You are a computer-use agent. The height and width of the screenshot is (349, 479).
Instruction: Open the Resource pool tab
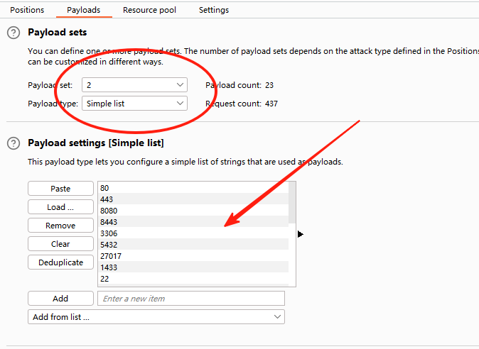tap(149, 10)
